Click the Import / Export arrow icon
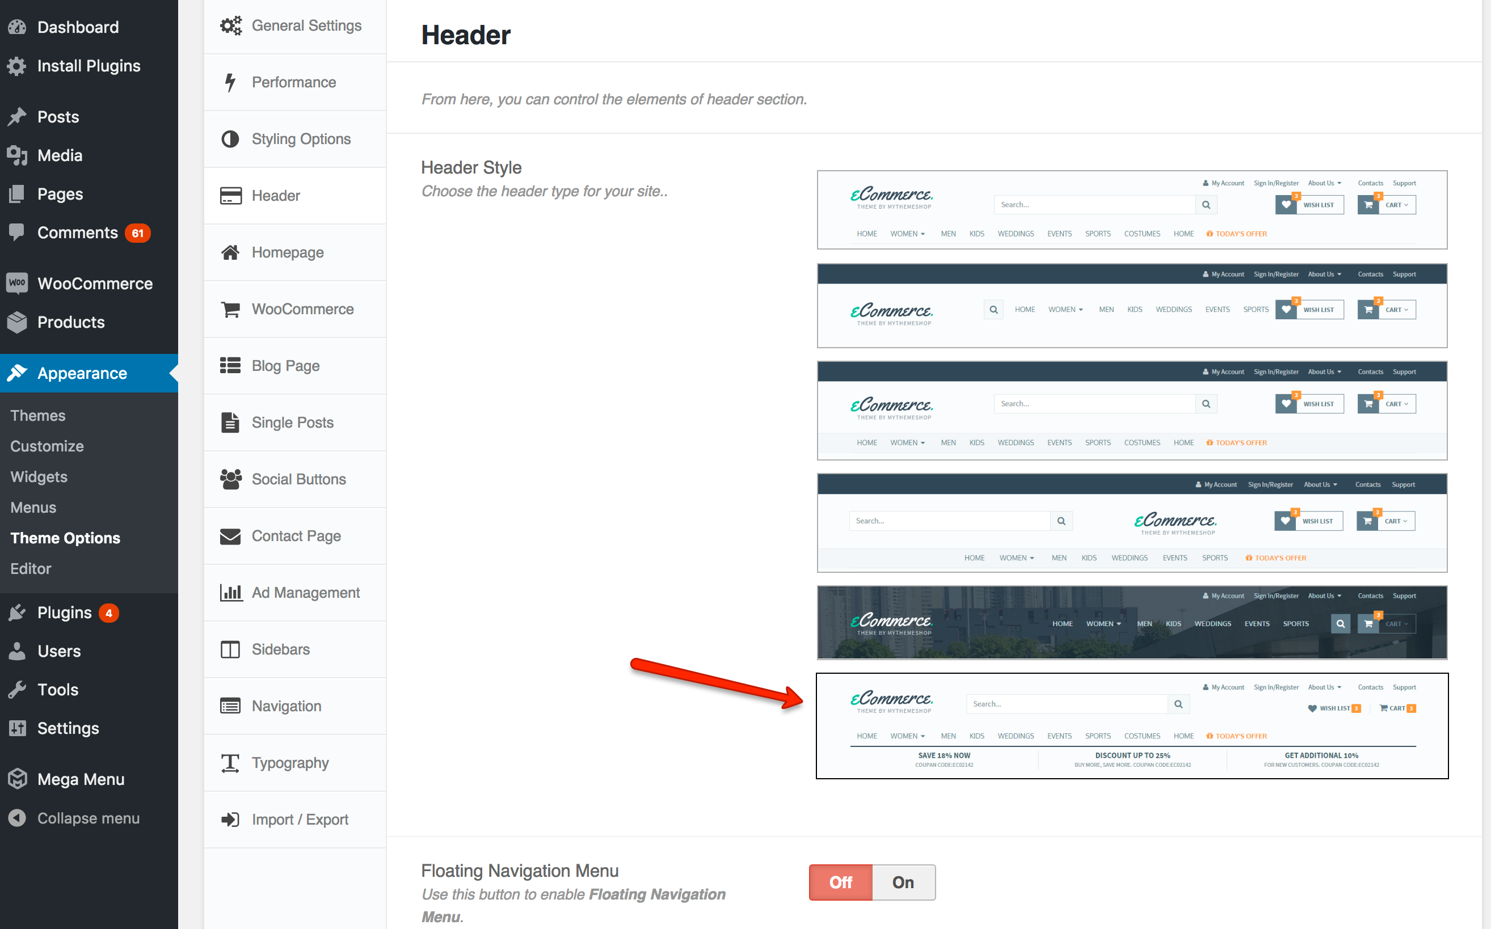The height and width of the screenshot is (929, 1491). point(230,820)
